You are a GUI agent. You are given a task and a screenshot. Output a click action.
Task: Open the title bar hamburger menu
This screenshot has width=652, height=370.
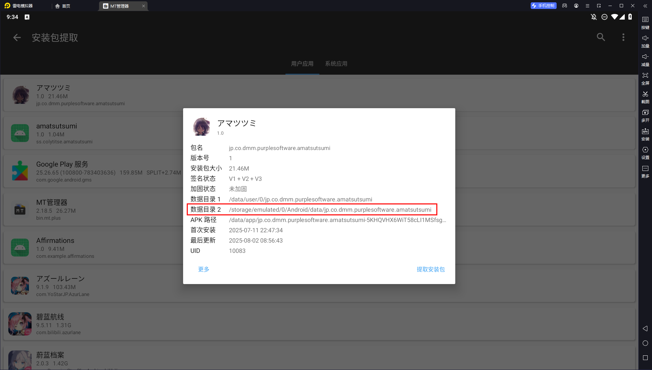588,6
